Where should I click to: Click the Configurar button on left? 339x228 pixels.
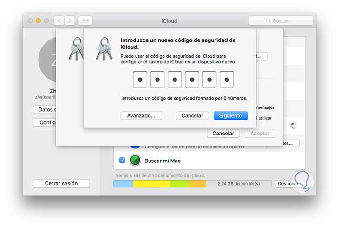(x=45, y=122)
